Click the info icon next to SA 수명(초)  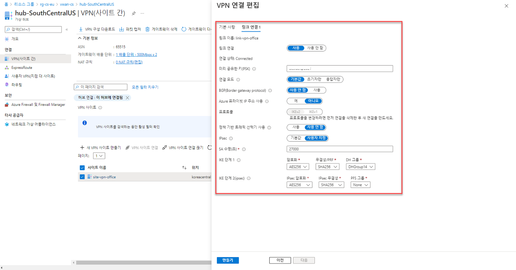[244, 149]
